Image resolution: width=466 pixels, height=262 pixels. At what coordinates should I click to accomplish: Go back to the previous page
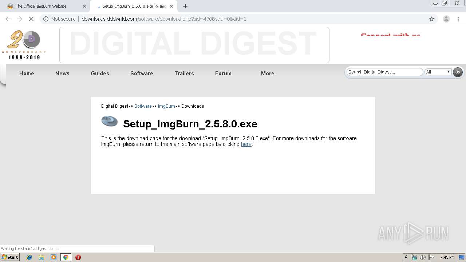point(8,19)
